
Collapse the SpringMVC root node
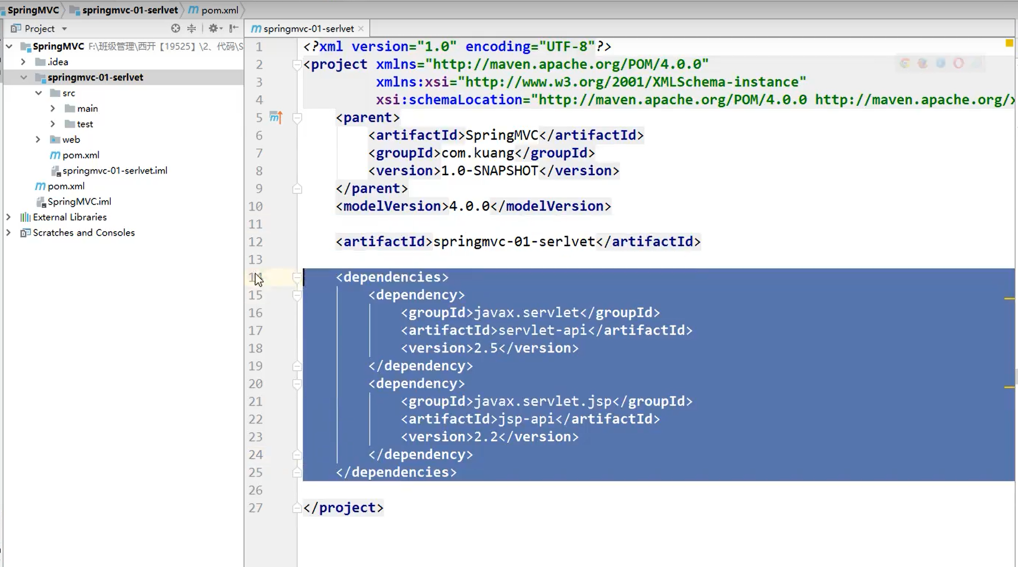[9, 47]
